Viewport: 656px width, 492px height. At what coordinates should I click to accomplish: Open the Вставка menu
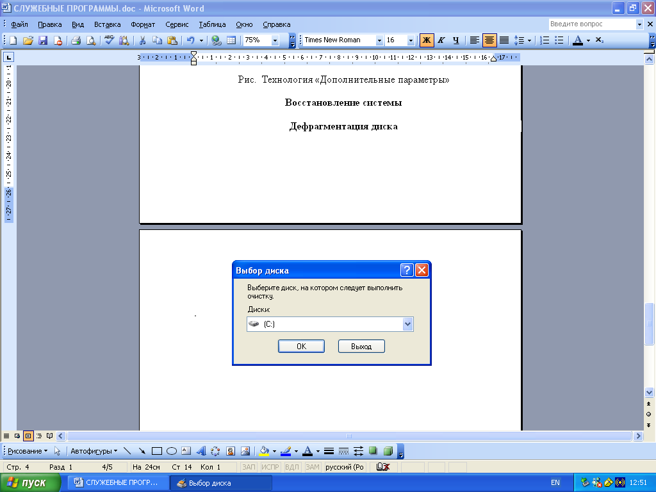(108, 24)
